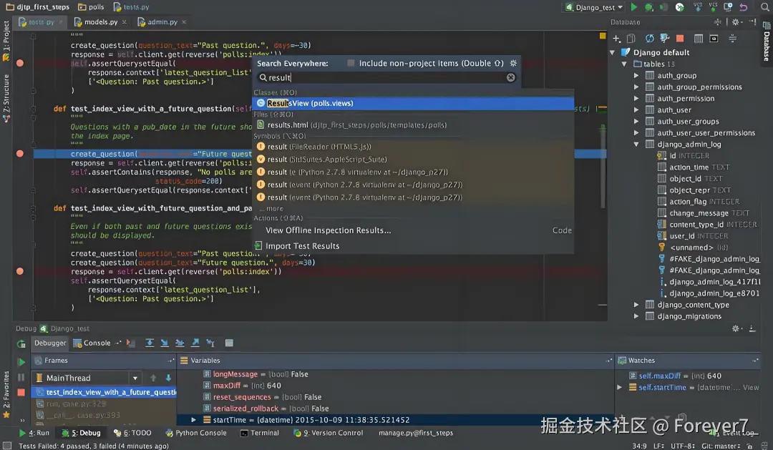Viewport: 773px width, 450px height.
Task: Open the Django_test run configuration dropdown
Action: click(594, 7)
